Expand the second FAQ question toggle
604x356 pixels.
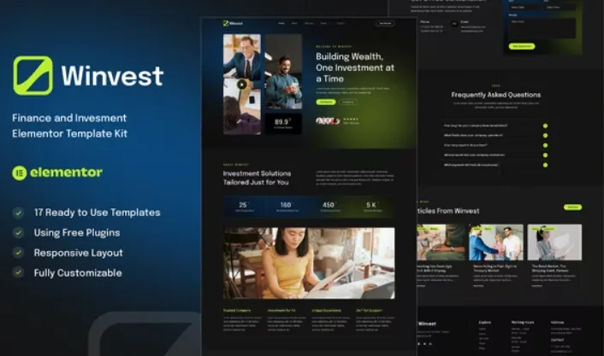coord(545,136)
